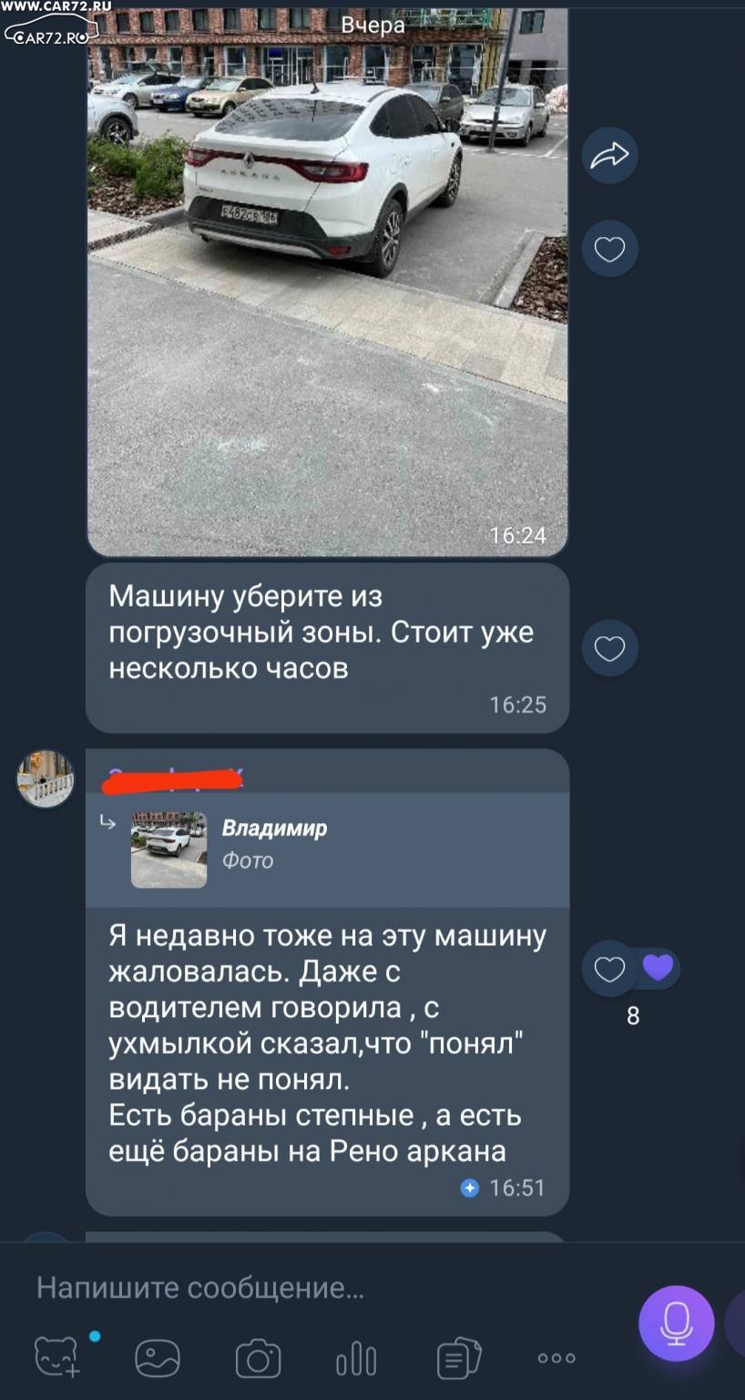Open the sender's avatar photo
745x1400 pixels.
tap(46, 778)
